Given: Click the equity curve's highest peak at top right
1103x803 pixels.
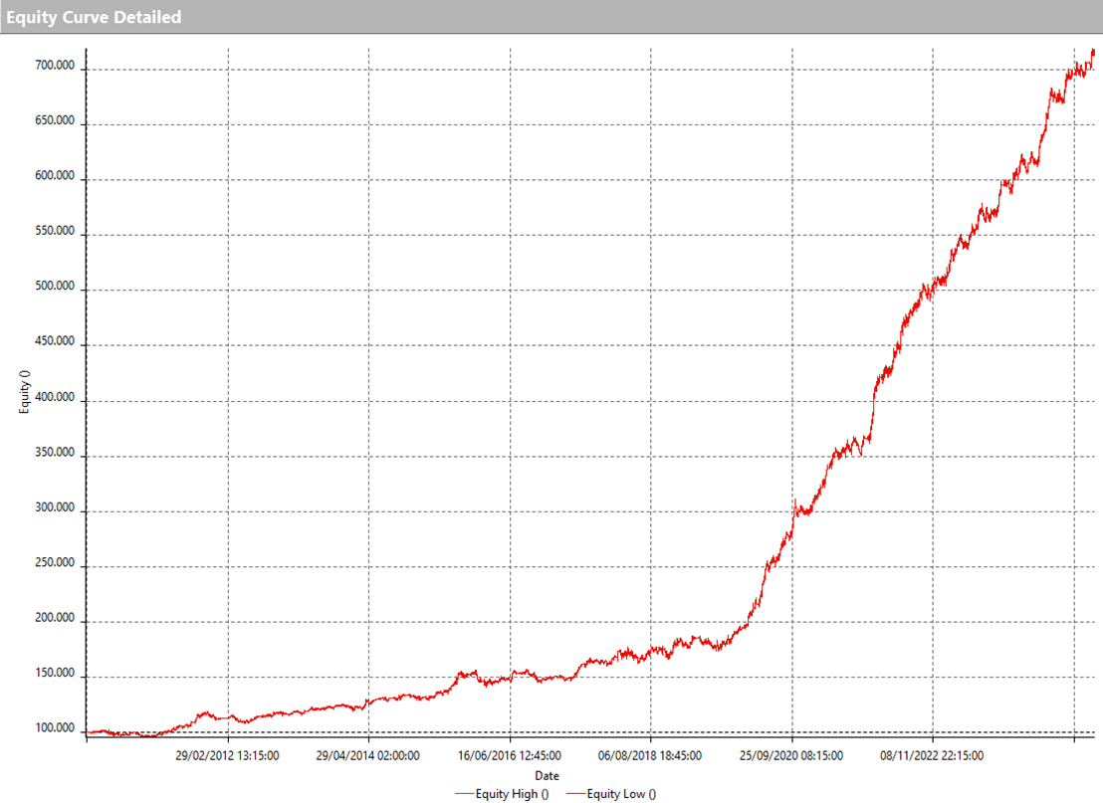Looking at the screenshot, I should coord(1093,51).
